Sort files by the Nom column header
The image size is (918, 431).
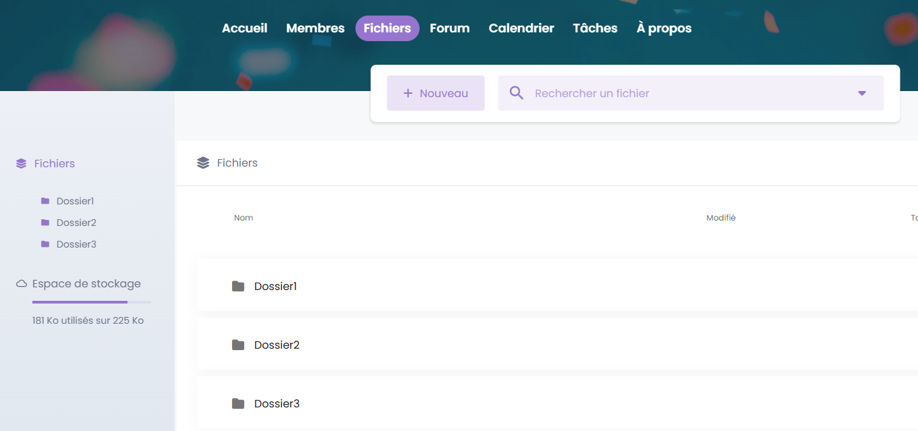coord(243,218)
